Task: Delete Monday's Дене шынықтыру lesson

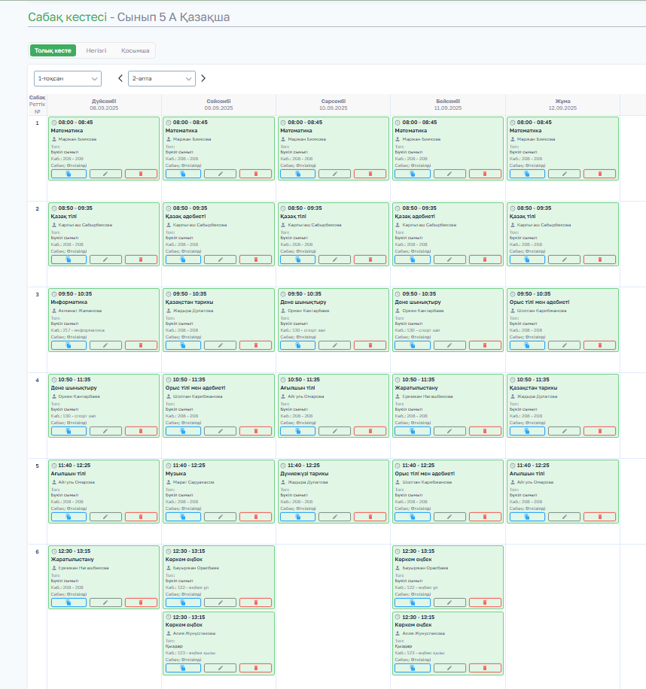Action: [x=141, y=431]
